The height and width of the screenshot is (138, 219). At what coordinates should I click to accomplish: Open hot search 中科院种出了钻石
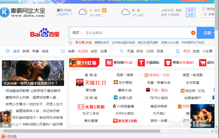click(193, 42)
